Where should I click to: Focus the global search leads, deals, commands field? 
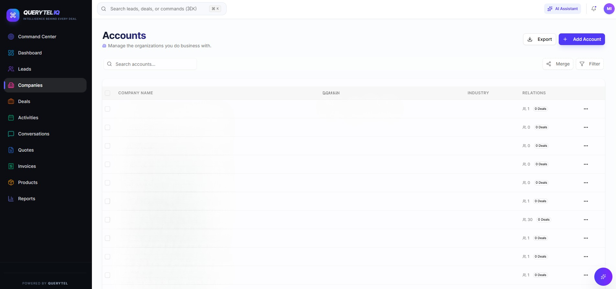pos(162,9)
